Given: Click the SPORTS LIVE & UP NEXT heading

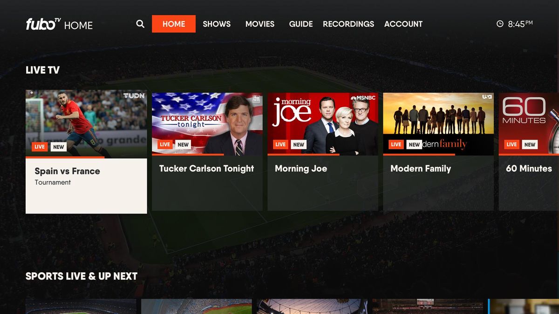Looking at the screenshot, I should pyautogui.click(x=82, y=276).
